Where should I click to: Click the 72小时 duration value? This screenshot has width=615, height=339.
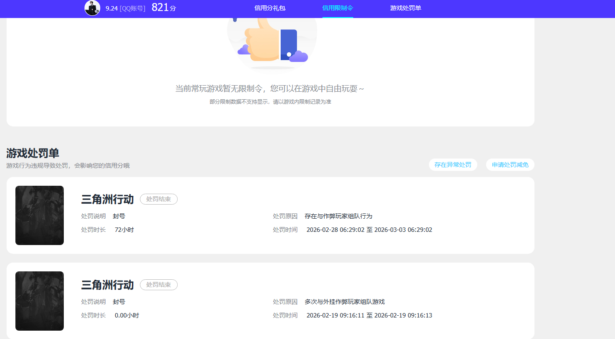click(124, 230)
